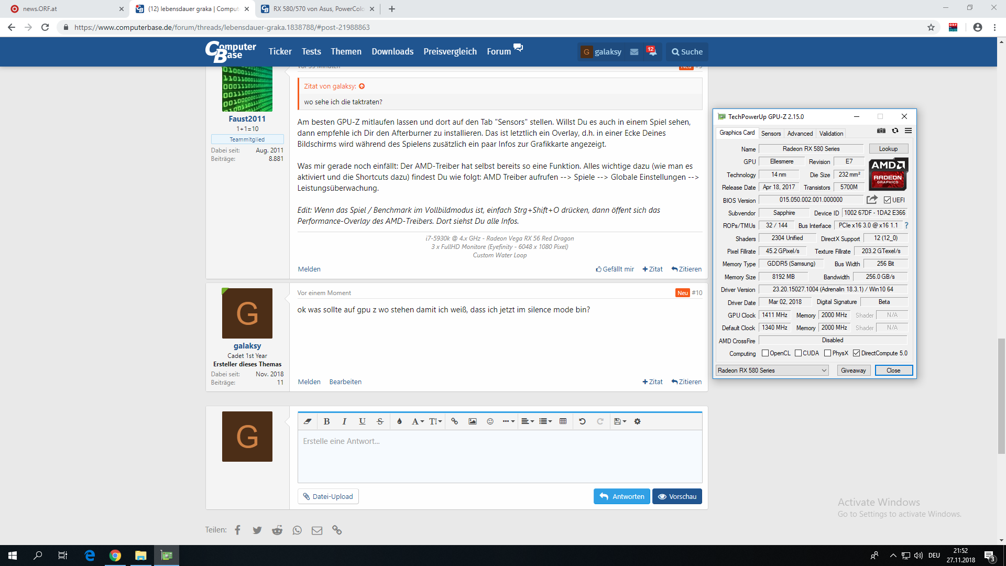
Task: Click the Bus Interface question mark
Action: (x=906, y=225)
